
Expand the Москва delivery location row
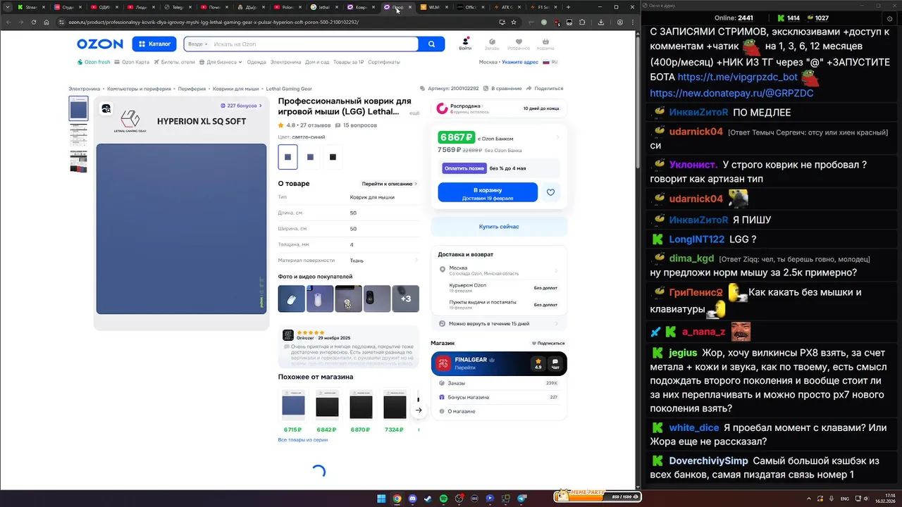pyautogui.click(x=499, y=270)
